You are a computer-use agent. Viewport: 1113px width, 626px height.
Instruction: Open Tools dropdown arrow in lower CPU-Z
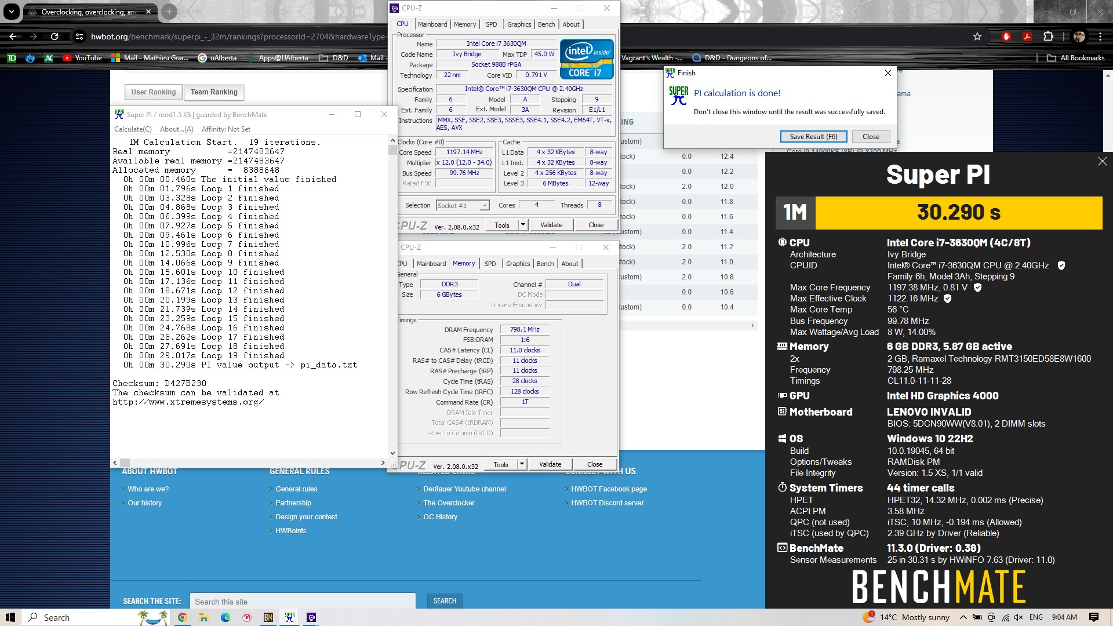(522, 464)
